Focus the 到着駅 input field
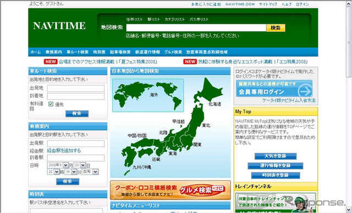Image resolution: width=352 pixels, height=213 pixels. point(76,158)
